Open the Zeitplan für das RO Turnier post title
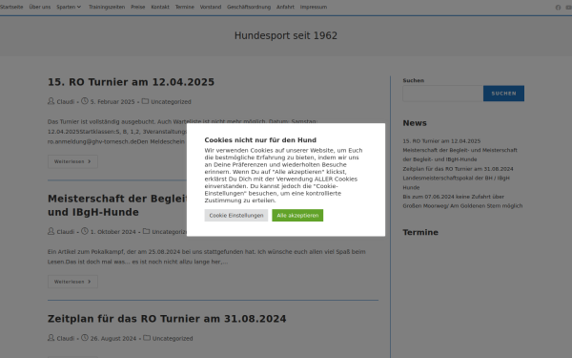572x358 pixels. click(x=167, y=319)
